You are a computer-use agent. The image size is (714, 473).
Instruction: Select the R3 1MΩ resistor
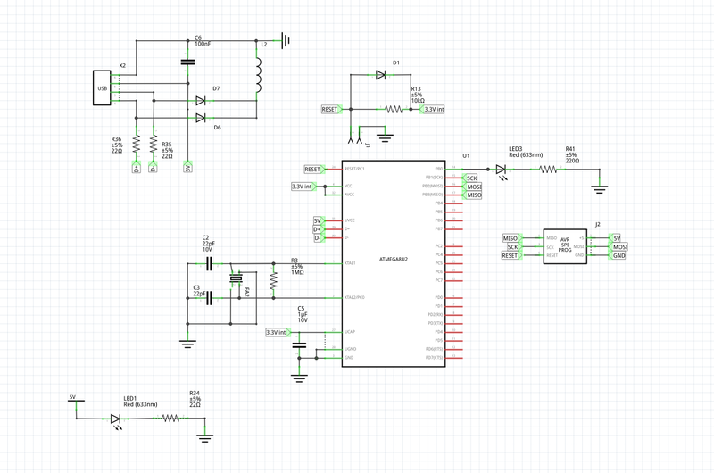point(273,280)
